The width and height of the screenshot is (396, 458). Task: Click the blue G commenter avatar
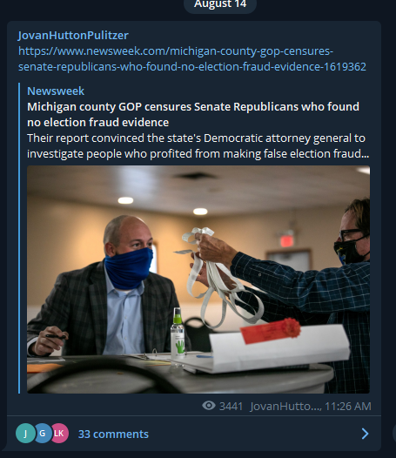coord(43,433)
